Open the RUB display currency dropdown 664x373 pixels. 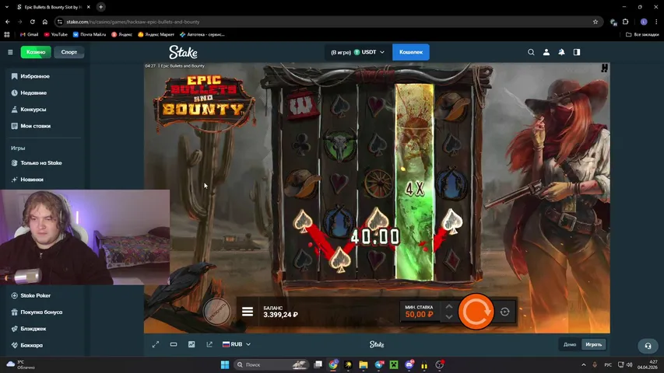(237, 344)
